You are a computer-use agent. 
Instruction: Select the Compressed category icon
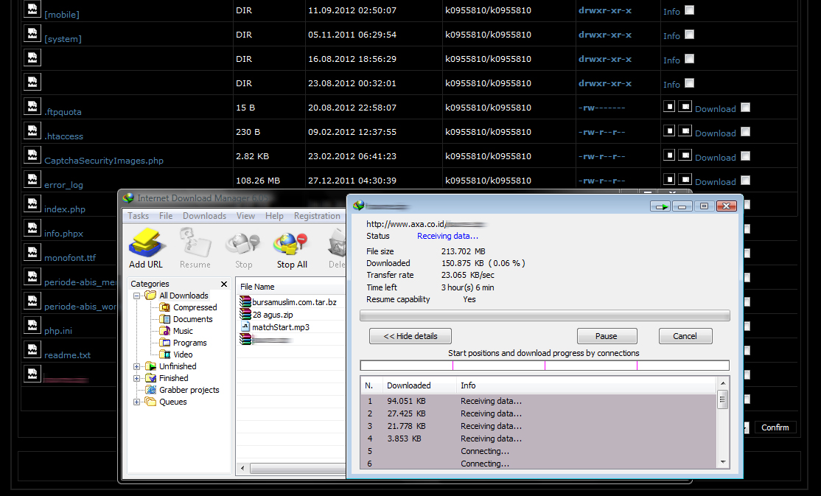coord(165,307)
